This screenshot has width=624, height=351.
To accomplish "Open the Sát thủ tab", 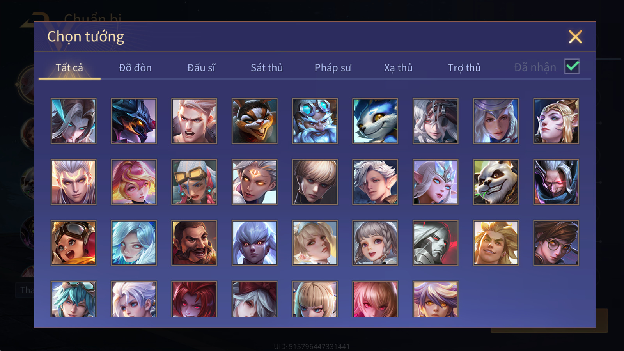I will point(267,67).
